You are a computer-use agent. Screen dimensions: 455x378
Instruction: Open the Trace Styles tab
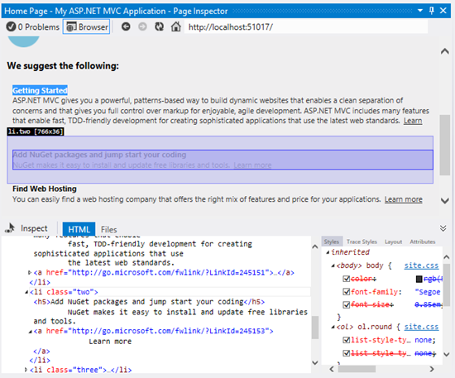point(362,242)
